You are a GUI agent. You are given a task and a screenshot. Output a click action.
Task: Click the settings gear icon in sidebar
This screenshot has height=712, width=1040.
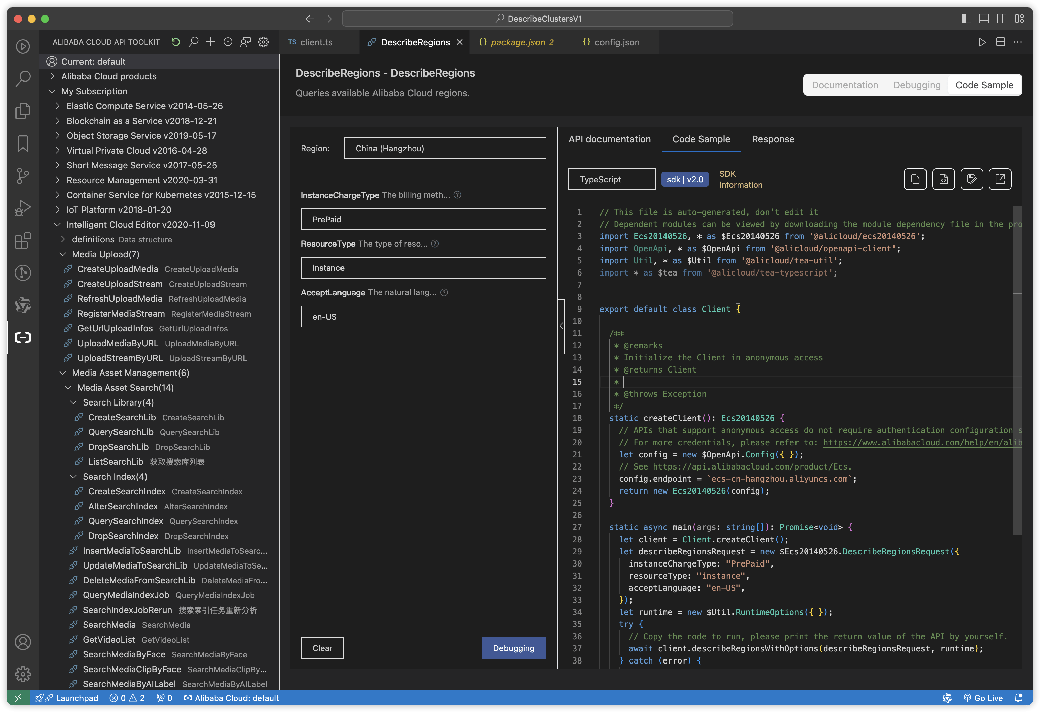click(x=23, y=674)
